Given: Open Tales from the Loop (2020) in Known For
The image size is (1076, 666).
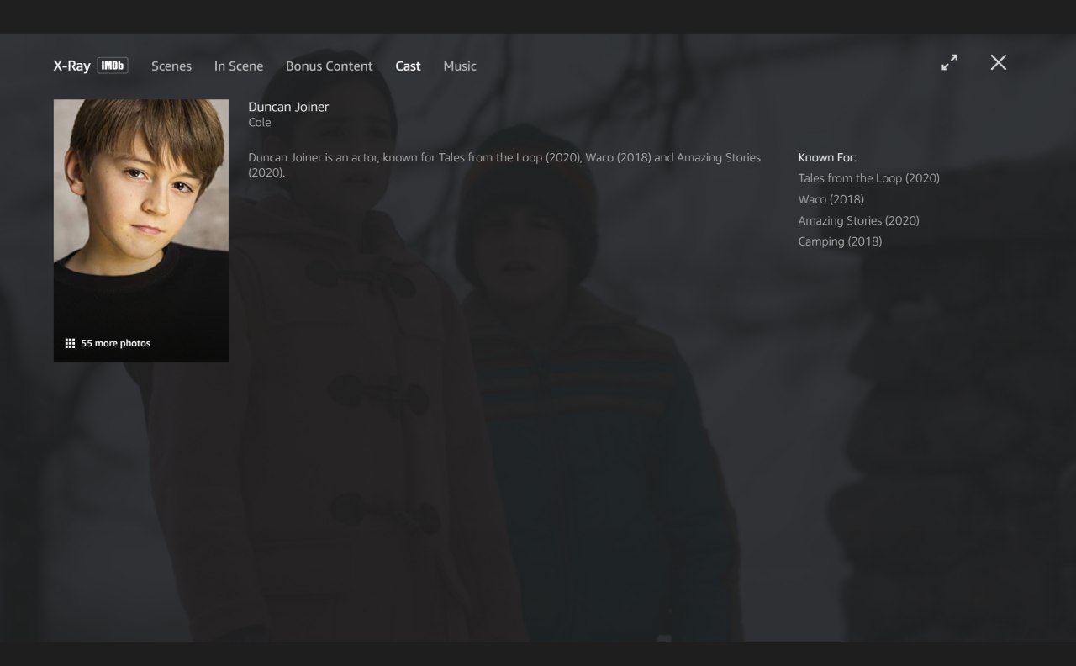Looking at the screenshot, I should [x=869, y=178].
